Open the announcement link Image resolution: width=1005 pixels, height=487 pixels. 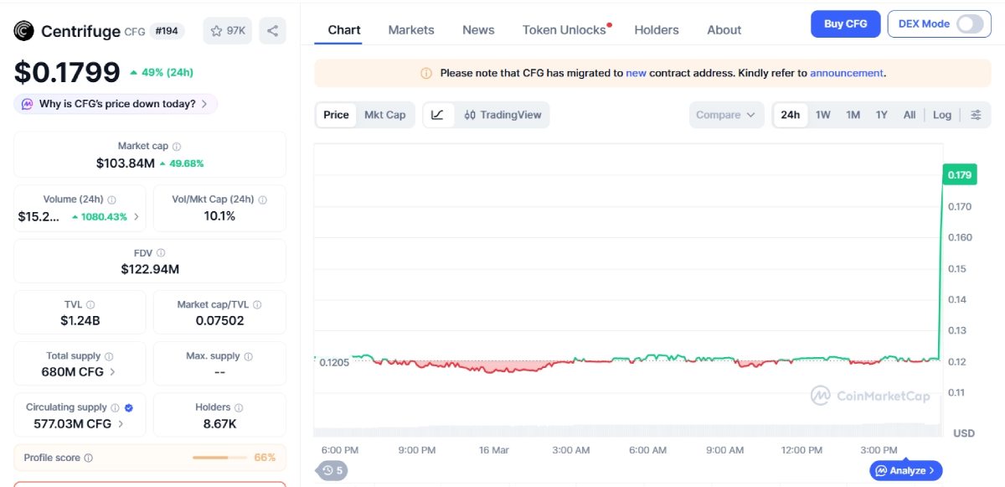pos(846,73)
